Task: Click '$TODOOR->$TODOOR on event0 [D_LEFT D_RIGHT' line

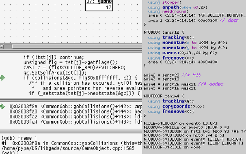Action: point(193,139)
